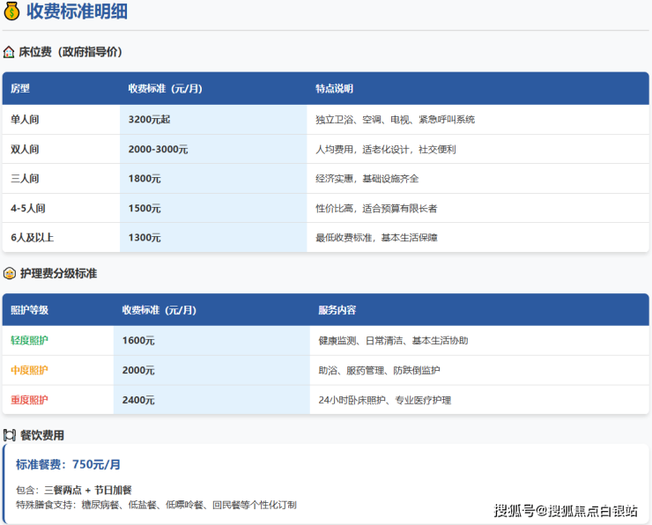Click the 3200元起 price cell
Viewport: 652px width, 525px height.
coord(149,119)
